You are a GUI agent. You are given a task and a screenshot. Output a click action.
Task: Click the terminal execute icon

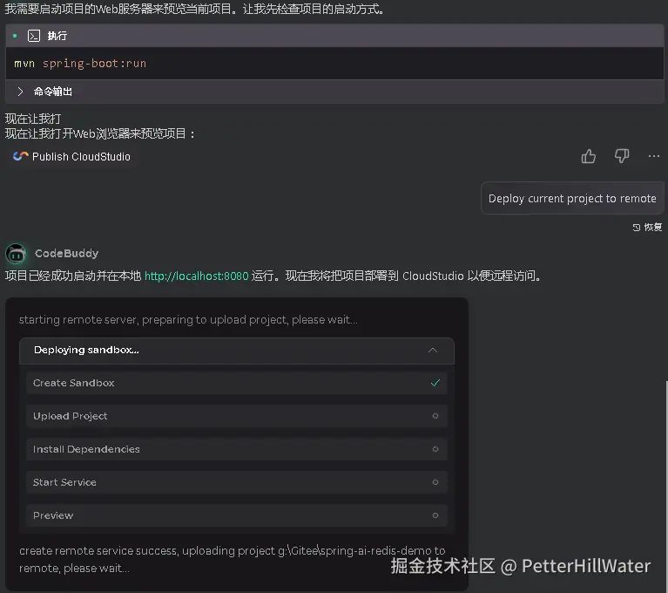(x=34, y=36)
